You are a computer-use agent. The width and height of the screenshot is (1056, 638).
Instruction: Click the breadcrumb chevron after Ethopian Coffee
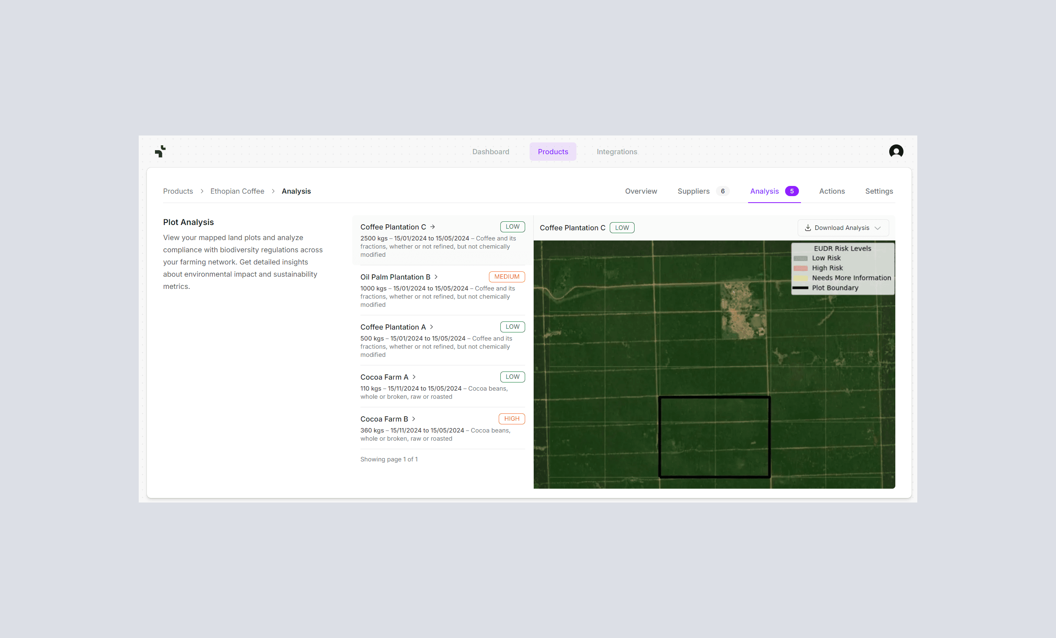(273, 191)
